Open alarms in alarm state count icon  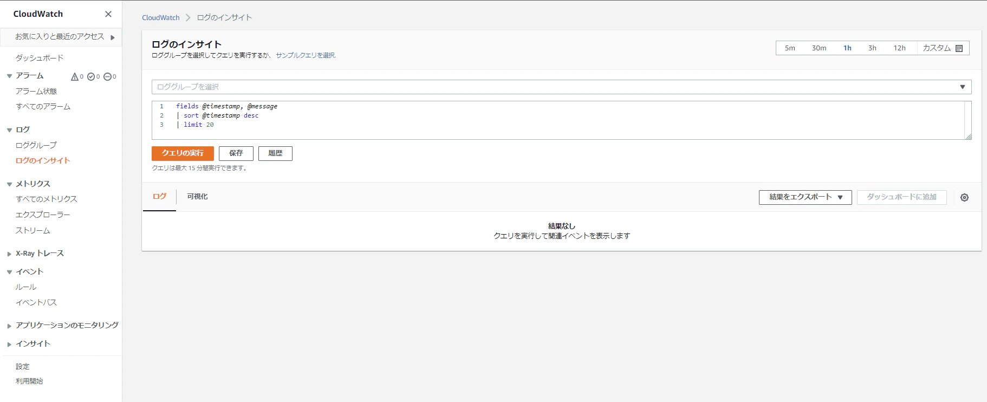75,76
